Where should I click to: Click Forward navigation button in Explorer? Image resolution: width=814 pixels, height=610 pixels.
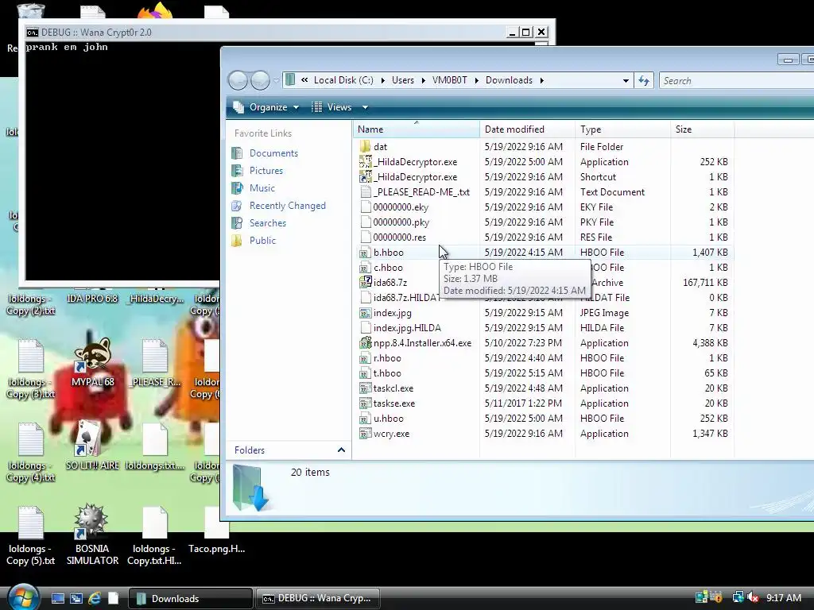(x=261, y=80)
